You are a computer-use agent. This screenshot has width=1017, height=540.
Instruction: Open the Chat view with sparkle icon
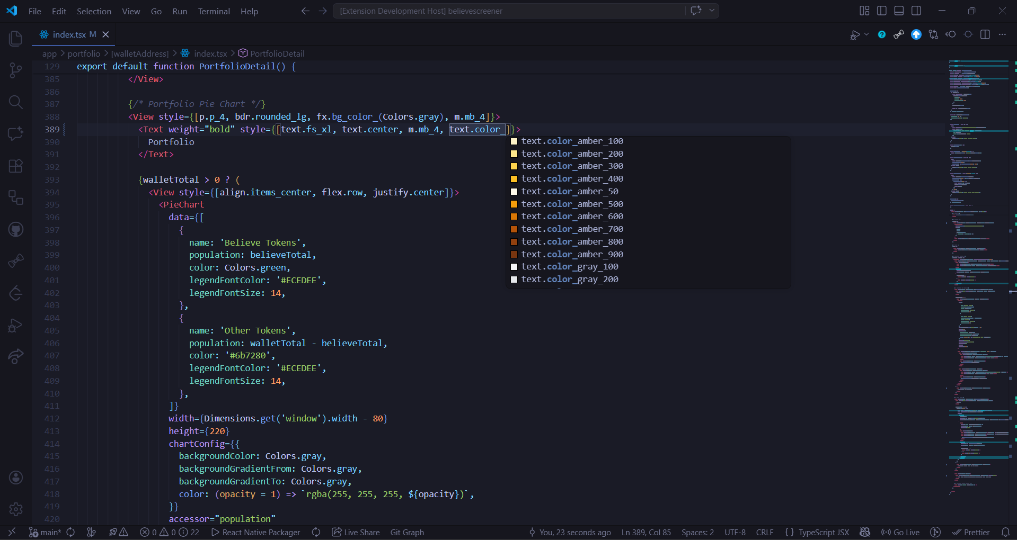click(16, 133)
